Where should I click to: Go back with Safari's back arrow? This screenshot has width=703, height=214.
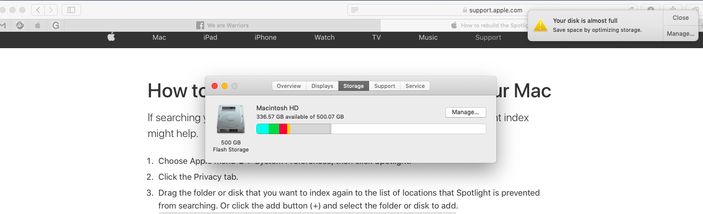click(x=38, y=9)
